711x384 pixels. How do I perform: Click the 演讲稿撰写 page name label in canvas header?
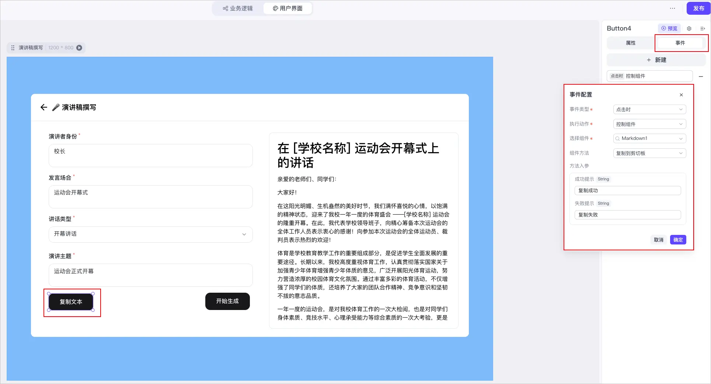pyautogui.click(x=31, y=48)
